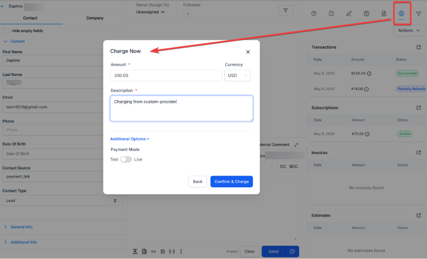
Task: Open the Payments dollar icon tab
Action: coord(401,14)
